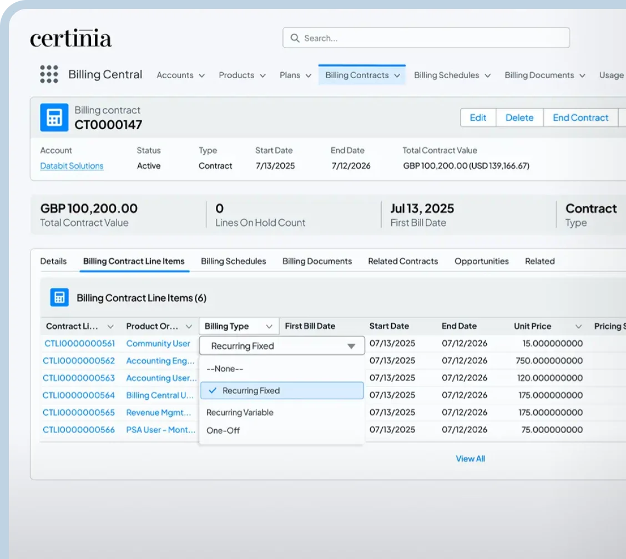This screenshot has height=559, width=626.
Task: Click the Billing Contract Line Items icon
Action: click(x=59, y=298)
